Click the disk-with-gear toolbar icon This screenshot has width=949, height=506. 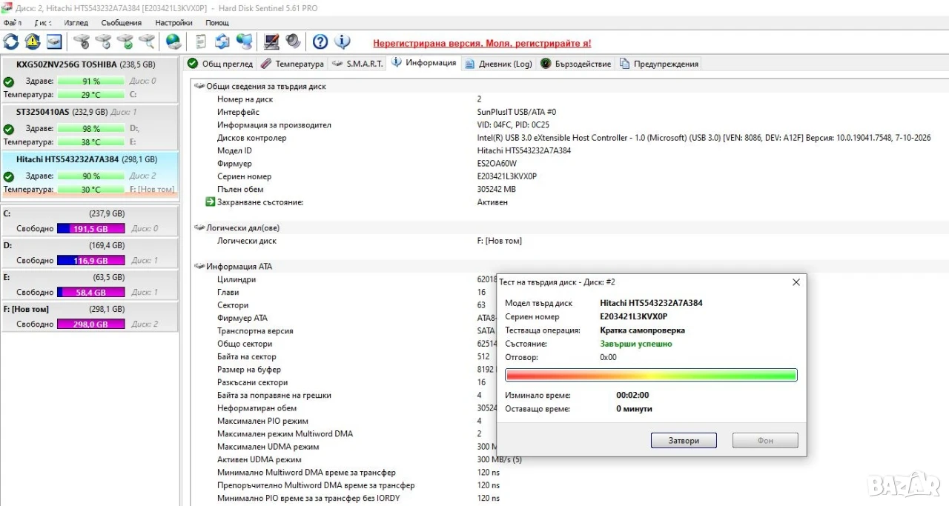pos(82,41)
